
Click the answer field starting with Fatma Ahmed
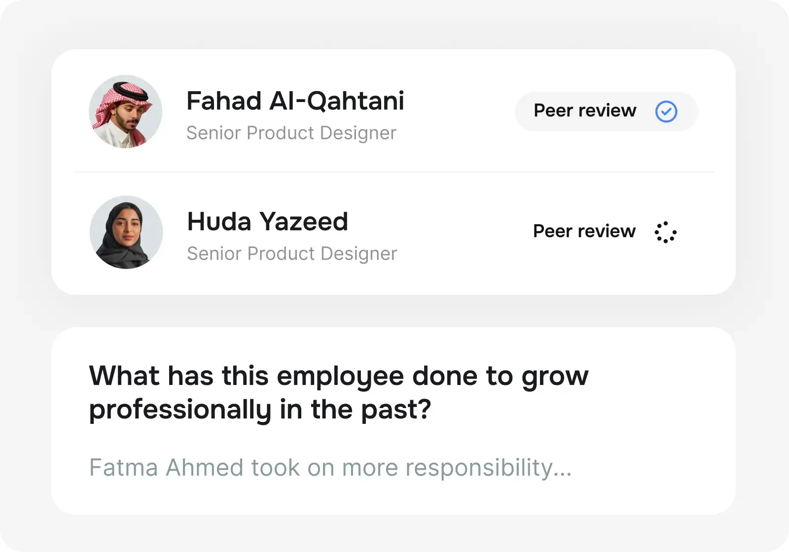330,467
